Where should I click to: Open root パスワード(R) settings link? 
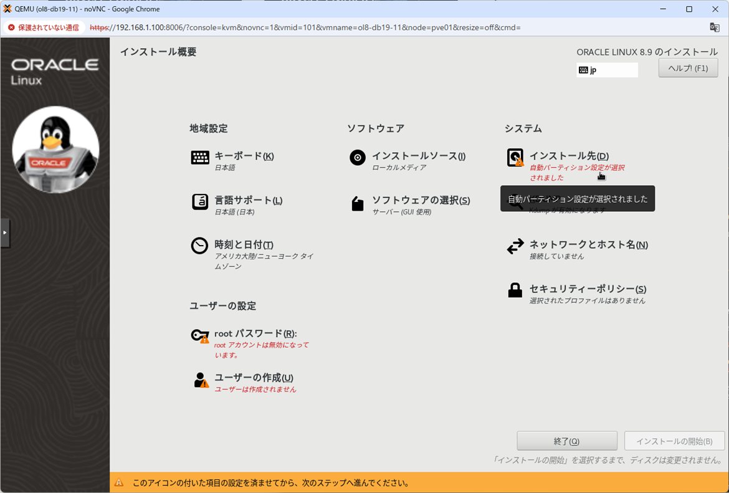pyautogui.click(x=255, y=333)
